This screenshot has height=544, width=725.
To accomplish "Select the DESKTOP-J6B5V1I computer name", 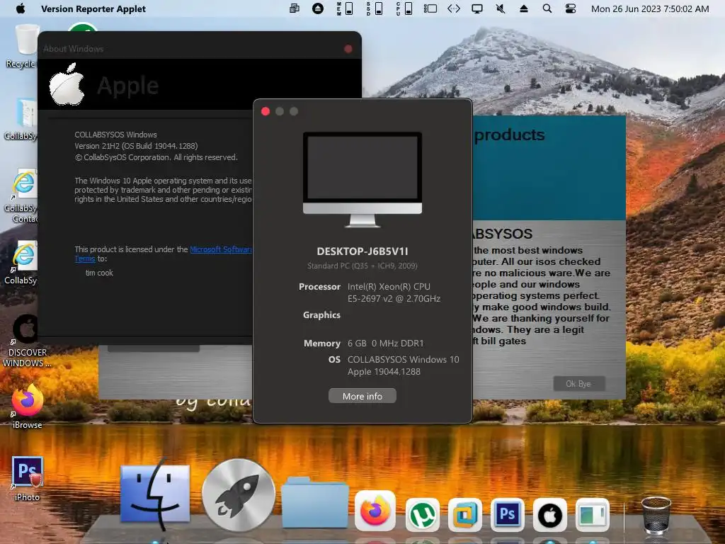I will pos(362,251).
